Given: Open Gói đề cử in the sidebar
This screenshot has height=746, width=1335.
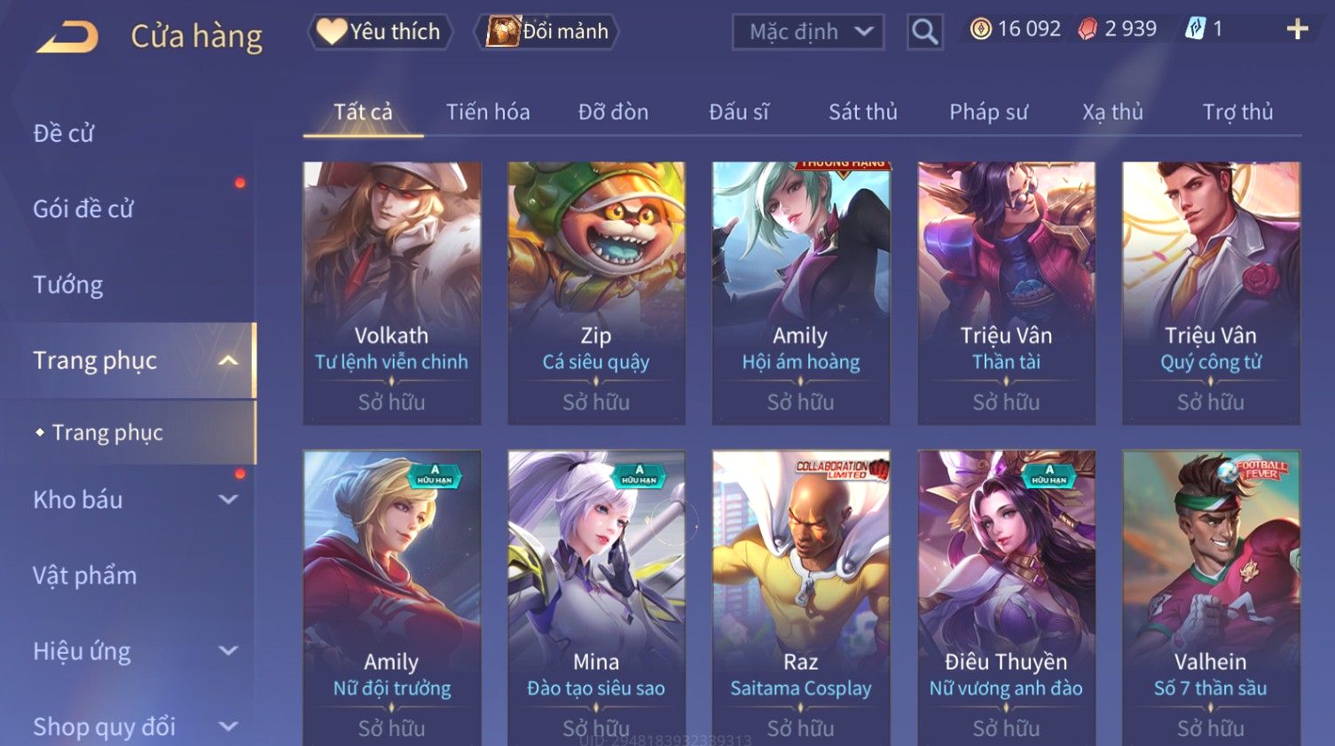Looking at the screenshot, I should pos(82,208).
